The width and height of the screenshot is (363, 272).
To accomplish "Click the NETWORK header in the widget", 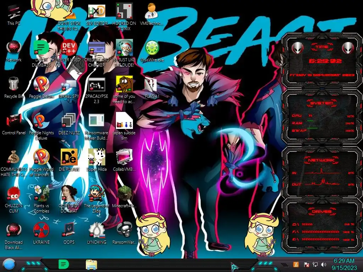I will 322,160.
